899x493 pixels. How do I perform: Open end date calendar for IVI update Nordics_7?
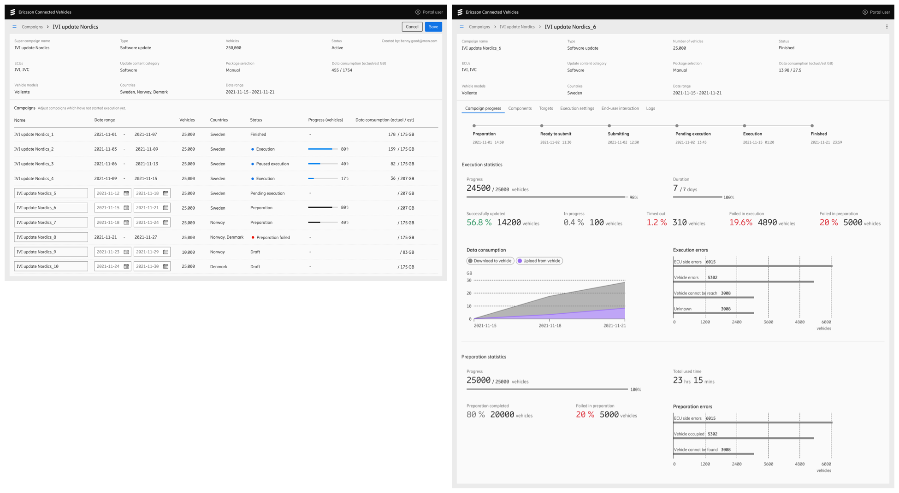[x=166, y=223]
